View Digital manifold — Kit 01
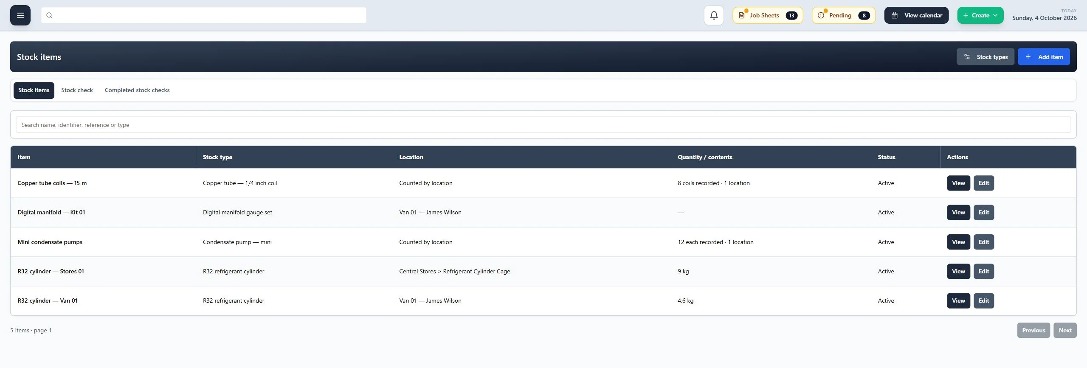The image size is (1087, 368). [x=958, y=213]
